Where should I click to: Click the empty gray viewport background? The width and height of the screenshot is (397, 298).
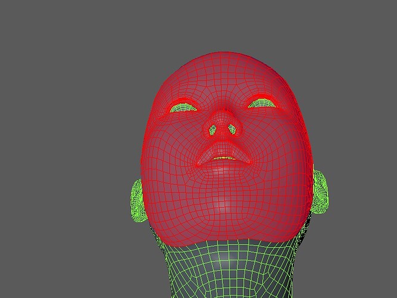coord(63,126)
